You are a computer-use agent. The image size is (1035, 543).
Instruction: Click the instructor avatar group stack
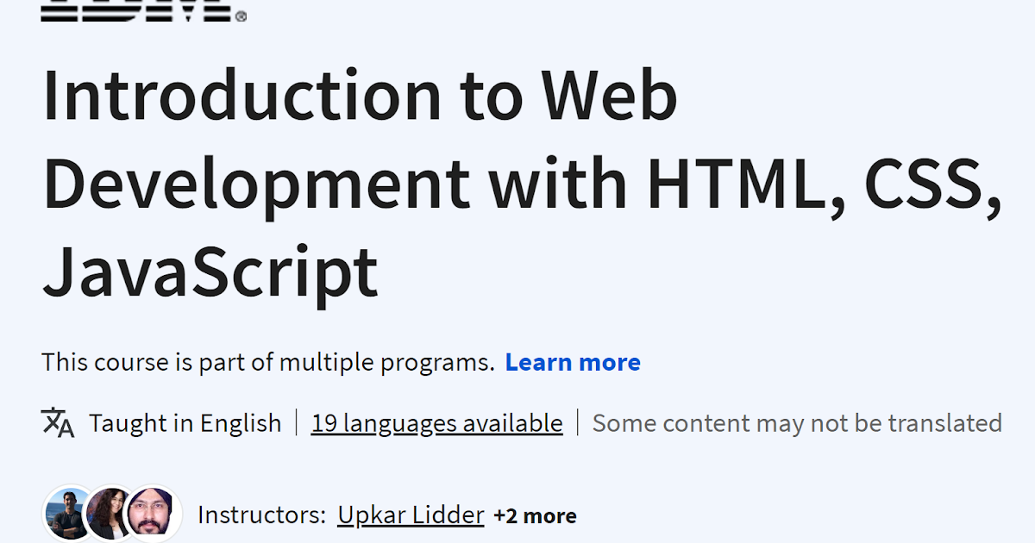click(x=112, y=513)
